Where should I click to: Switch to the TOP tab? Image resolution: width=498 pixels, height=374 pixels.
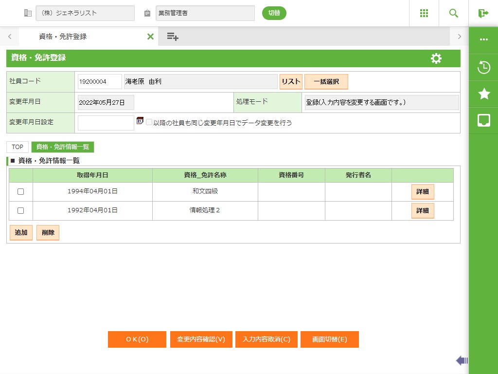[18, 147]
